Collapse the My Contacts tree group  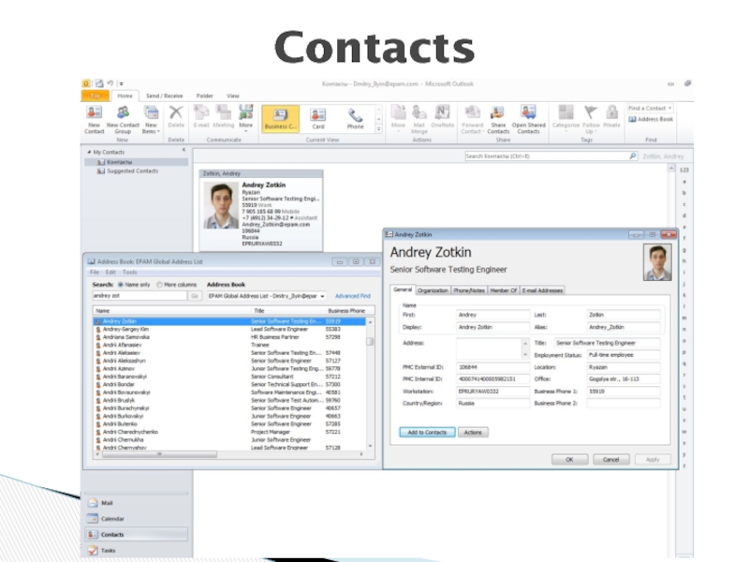tap(89, 152)
